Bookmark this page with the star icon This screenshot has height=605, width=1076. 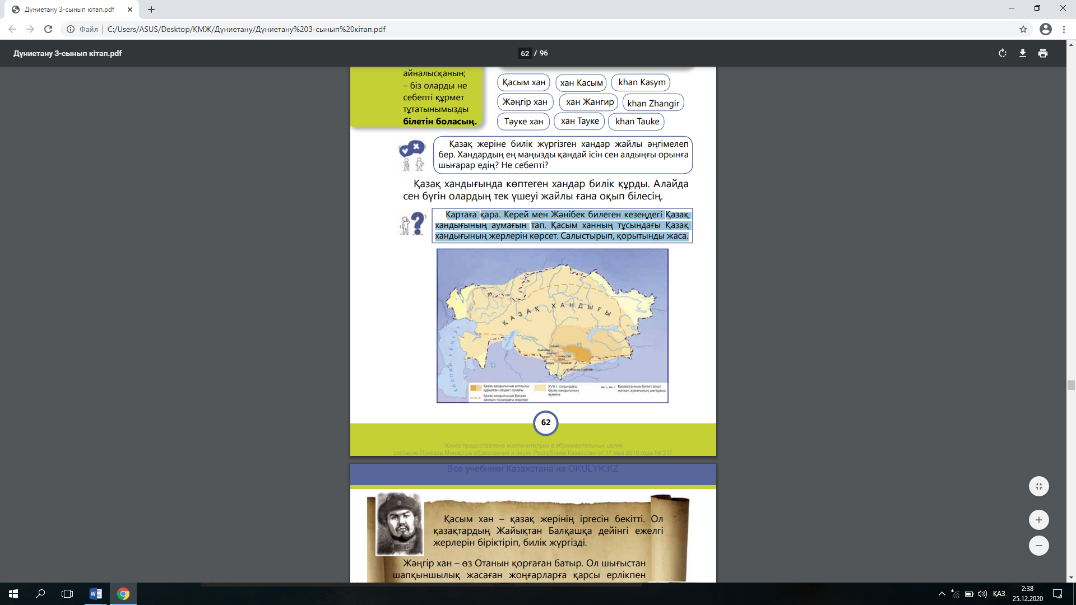(x=1023, y=29)
